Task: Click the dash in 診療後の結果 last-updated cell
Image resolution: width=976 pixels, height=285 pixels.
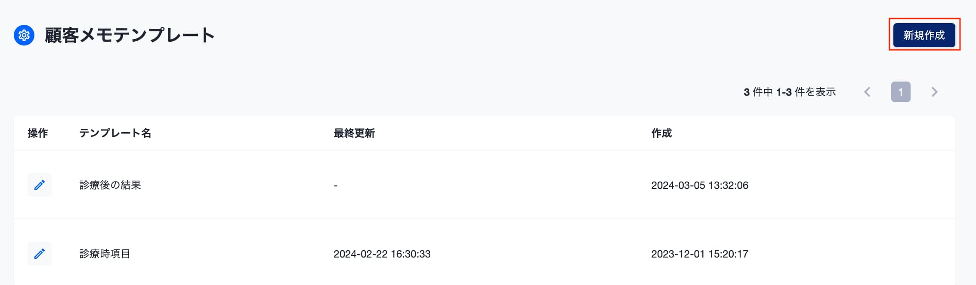Action: 336,185
